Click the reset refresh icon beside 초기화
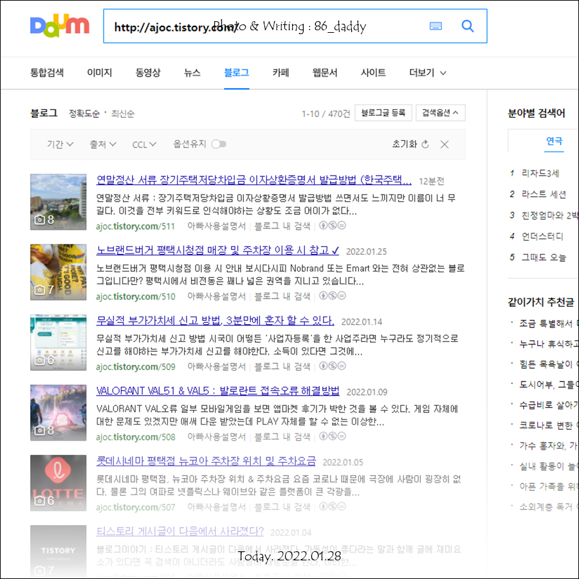 425,144
